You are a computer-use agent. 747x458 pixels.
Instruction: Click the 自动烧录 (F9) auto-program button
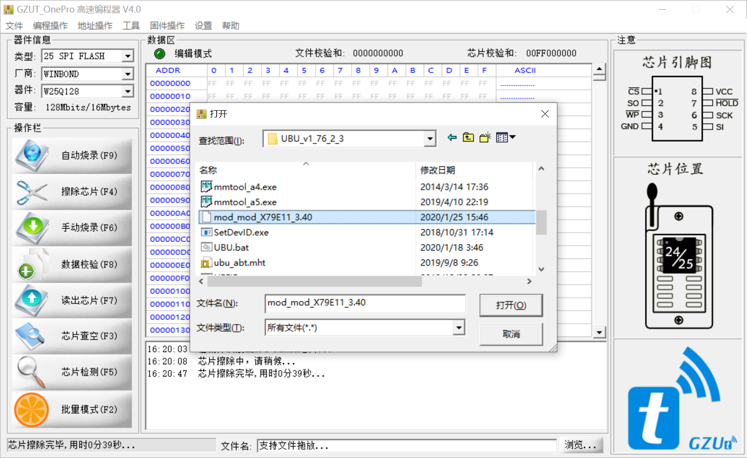(72, 156)
